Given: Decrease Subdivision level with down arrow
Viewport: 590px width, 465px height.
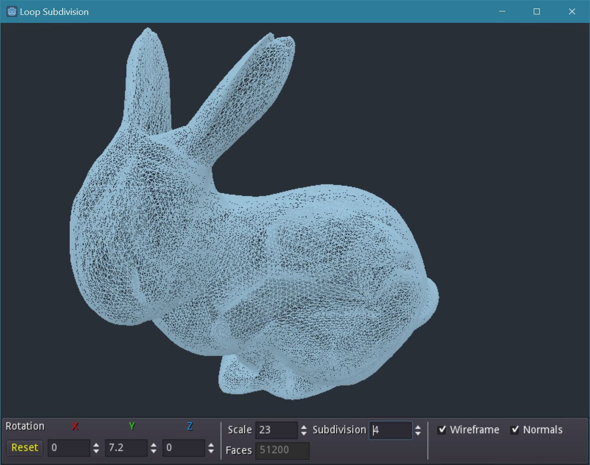Looking at the screenshot, I should [x=418, y=434].
